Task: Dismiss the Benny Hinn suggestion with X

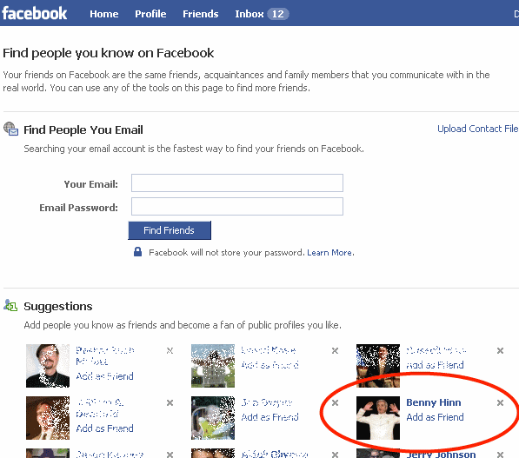Action: pos(500,402)
